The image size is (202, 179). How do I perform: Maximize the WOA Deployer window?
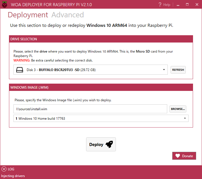(x=187, y=4)
